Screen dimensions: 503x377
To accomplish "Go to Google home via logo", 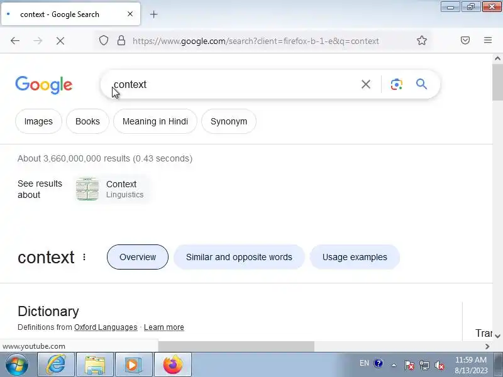I will coord(44,85).
